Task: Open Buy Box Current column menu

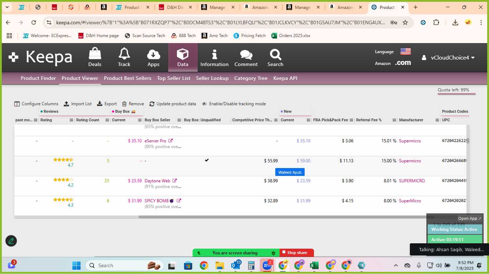Action: 140,120
